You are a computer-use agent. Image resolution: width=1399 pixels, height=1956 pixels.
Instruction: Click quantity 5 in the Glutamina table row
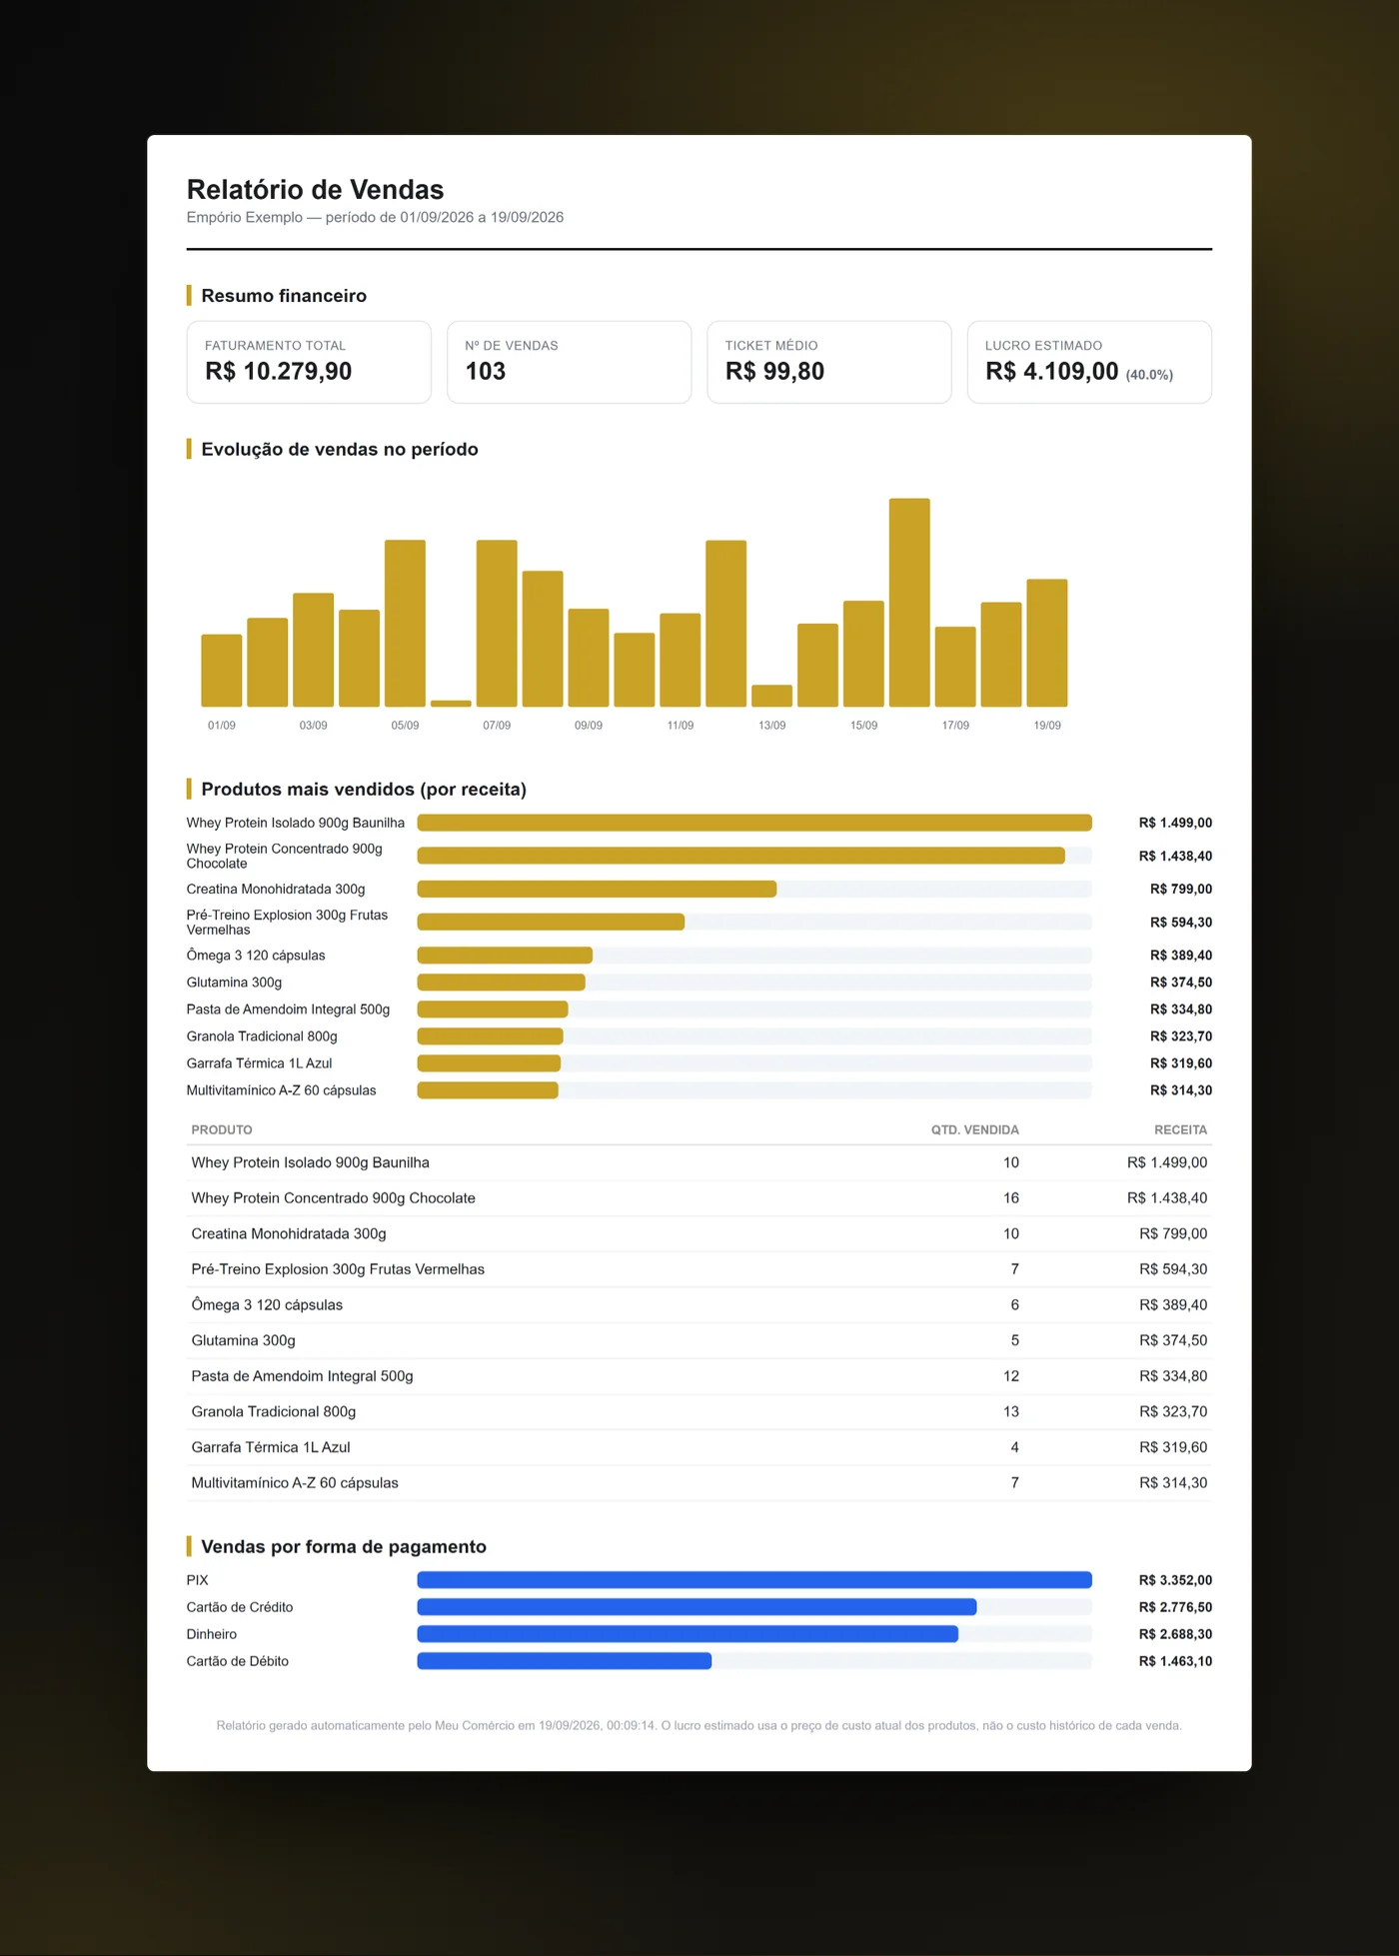tap(1015, 1340)
